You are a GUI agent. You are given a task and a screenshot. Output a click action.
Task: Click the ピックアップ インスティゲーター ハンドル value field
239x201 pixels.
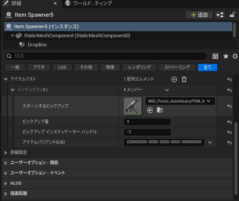[x=147, y=132]
